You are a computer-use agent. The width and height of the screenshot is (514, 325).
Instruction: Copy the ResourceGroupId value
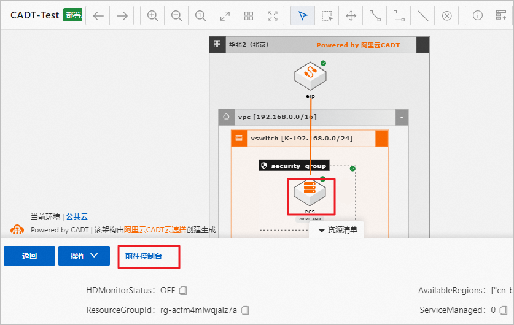[245, 310]
